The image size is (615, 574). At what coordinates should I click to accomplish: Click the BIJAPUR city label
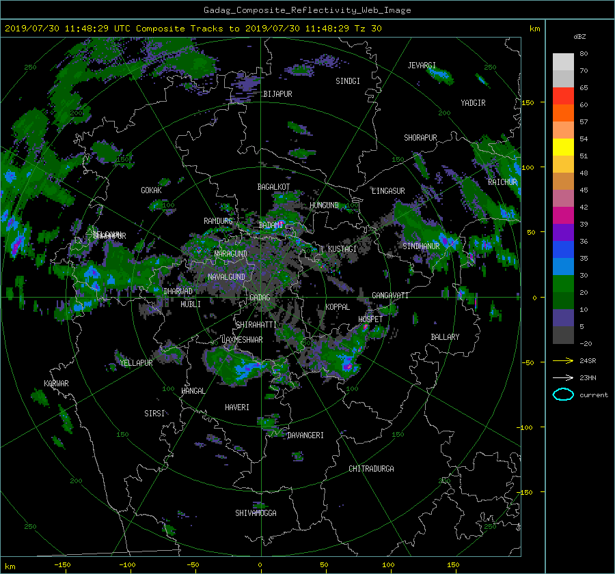point(277,94)
